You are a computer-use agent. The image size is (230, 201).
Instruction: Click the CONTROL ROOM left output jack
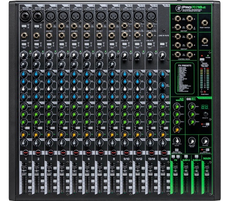(178, 55)
